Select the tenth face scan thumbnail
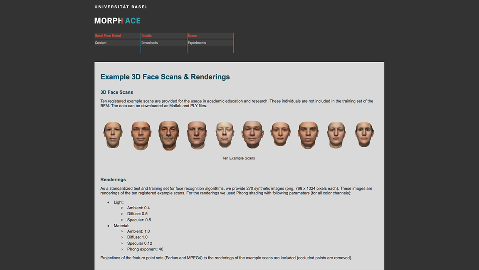 tap(364, 135)
